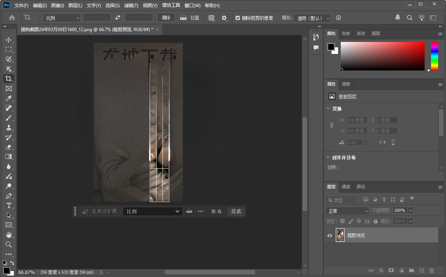Click 取消 to cancel crop
446x277 pixels.
[x=216, y=211]
